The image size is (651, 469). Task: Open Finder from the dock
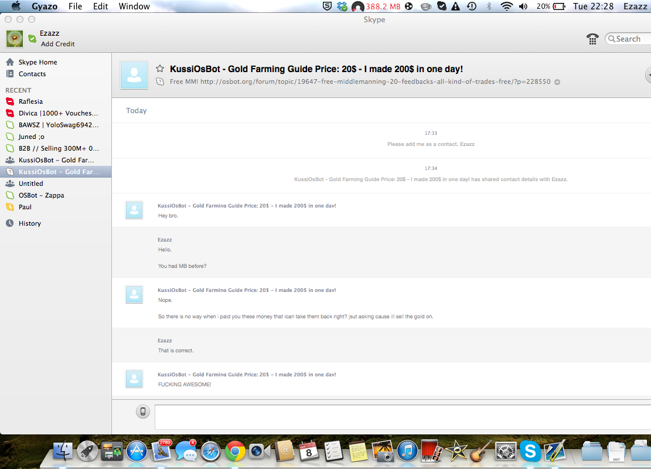click(63, 451)
